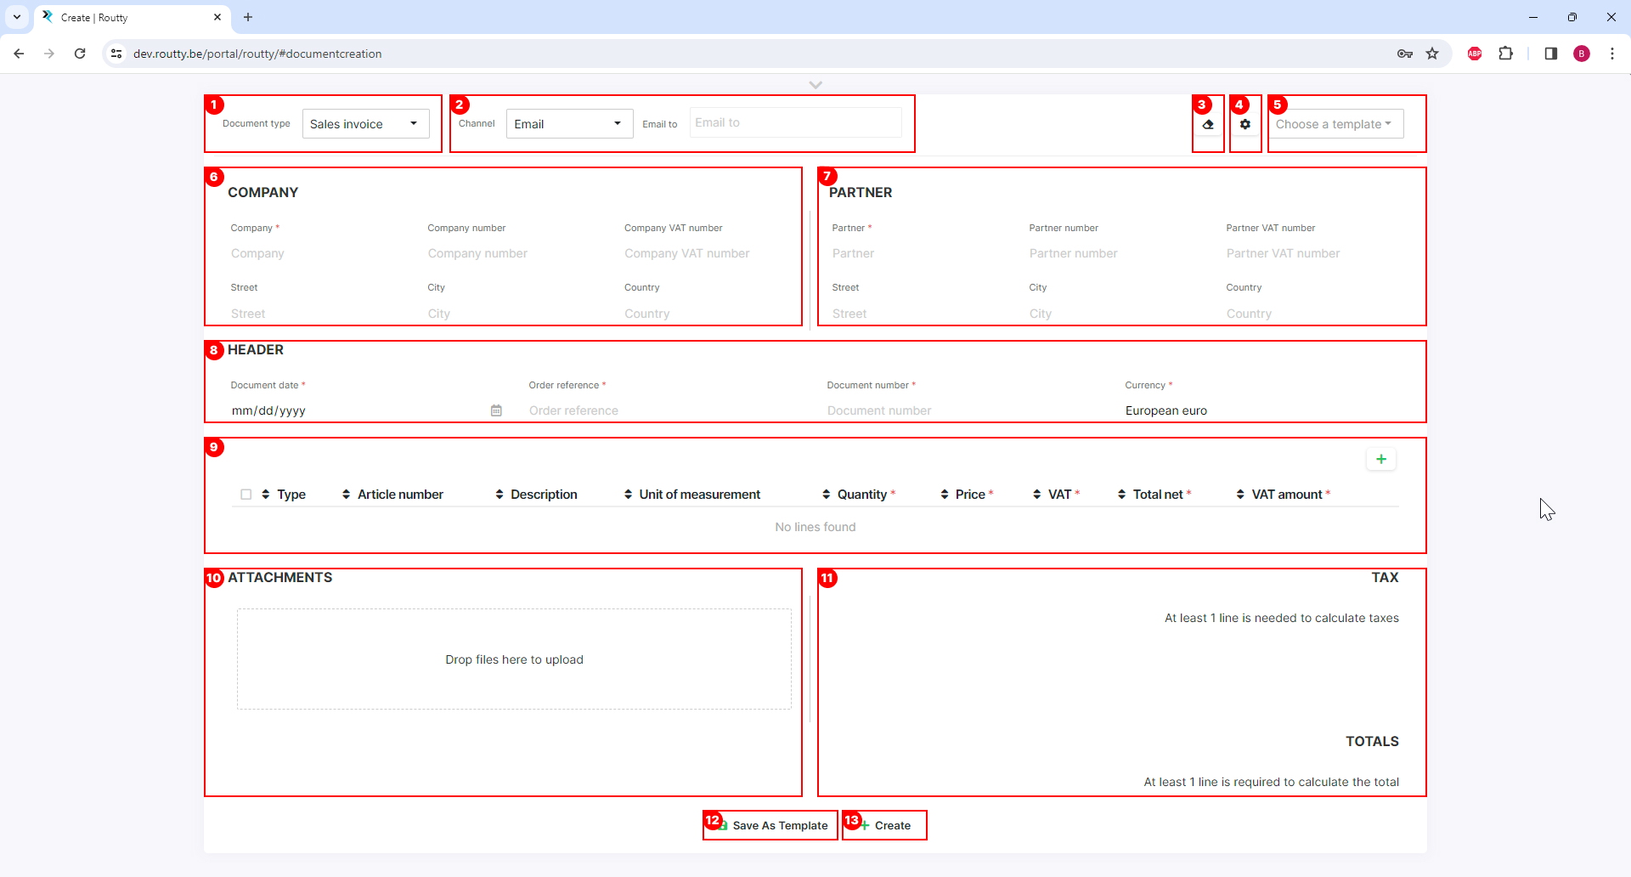1631x877 pixels.
Task: Click into the Email to field
Action: coord(795,123)
